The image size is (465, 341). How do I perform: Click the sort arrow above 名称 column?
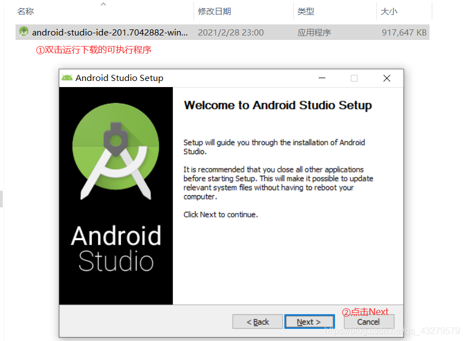pyautogui.click(x=103, y=4)
